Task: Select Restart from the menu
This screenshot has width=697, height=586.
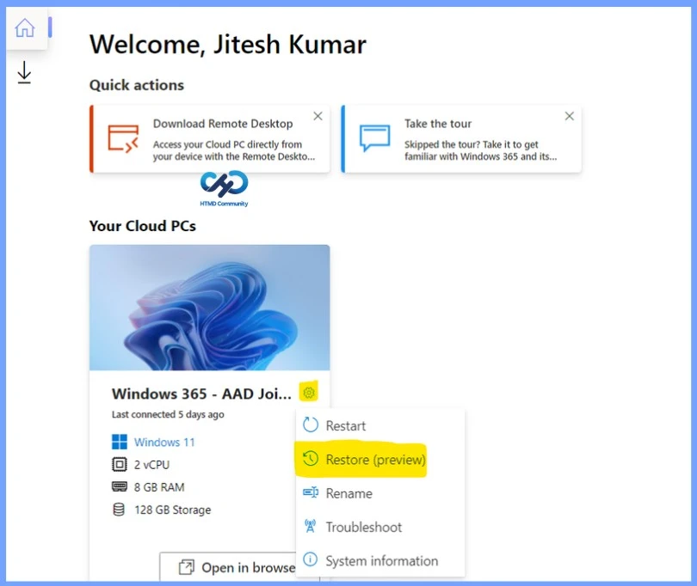Action: pyautogui.click(x=380, y=425)
